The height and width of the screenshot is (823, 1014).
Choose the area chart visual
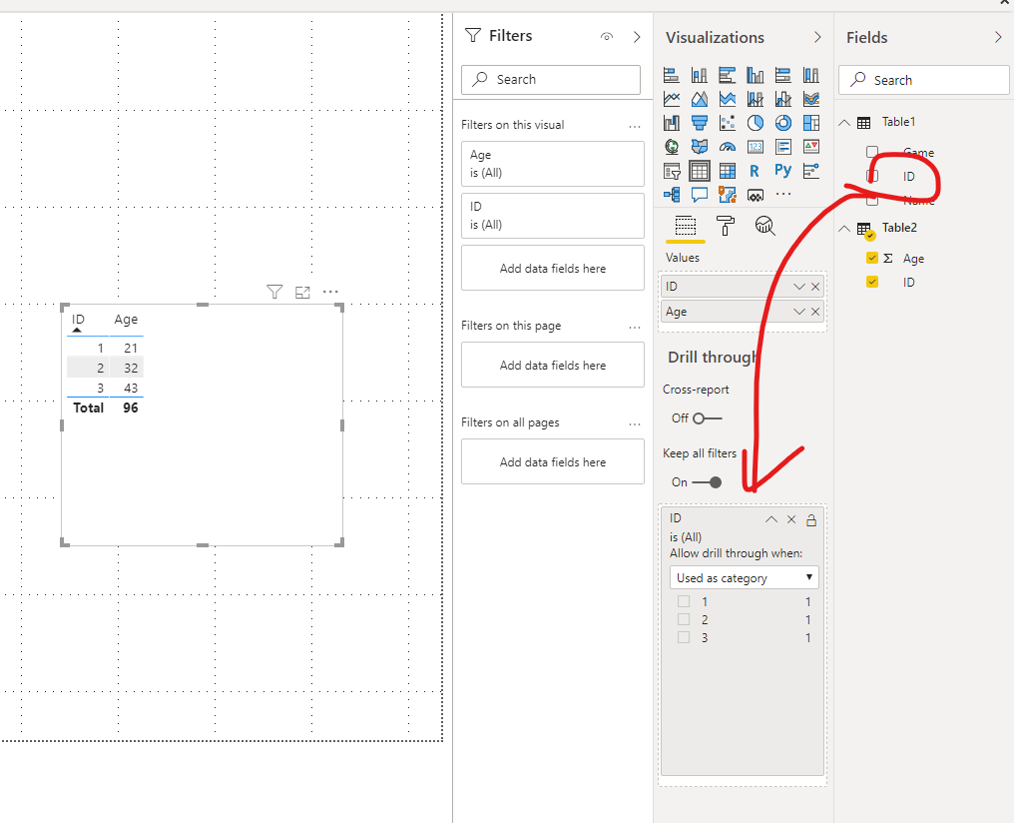[699, 99]
